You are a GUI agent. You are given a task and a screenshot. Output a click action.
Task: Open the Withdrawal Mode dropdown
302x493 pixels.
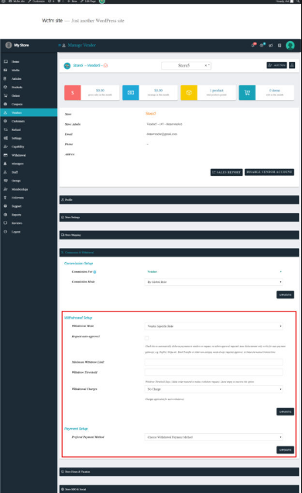click(214, 326)
